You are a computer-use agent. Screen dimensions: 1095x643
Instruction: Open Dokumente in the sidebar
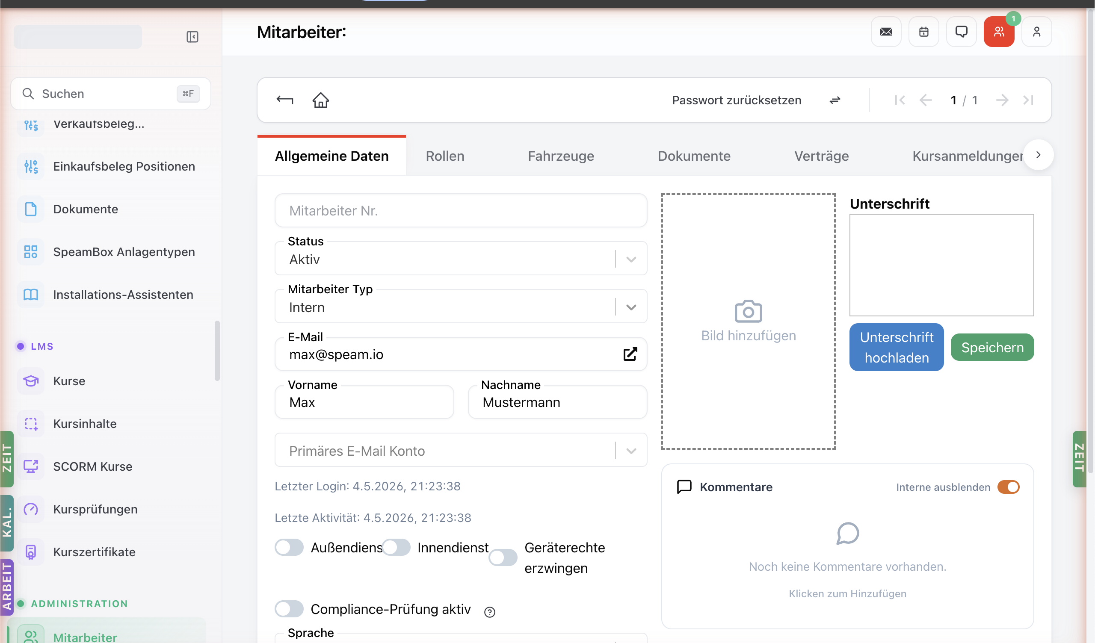click(x=111, y=209)
